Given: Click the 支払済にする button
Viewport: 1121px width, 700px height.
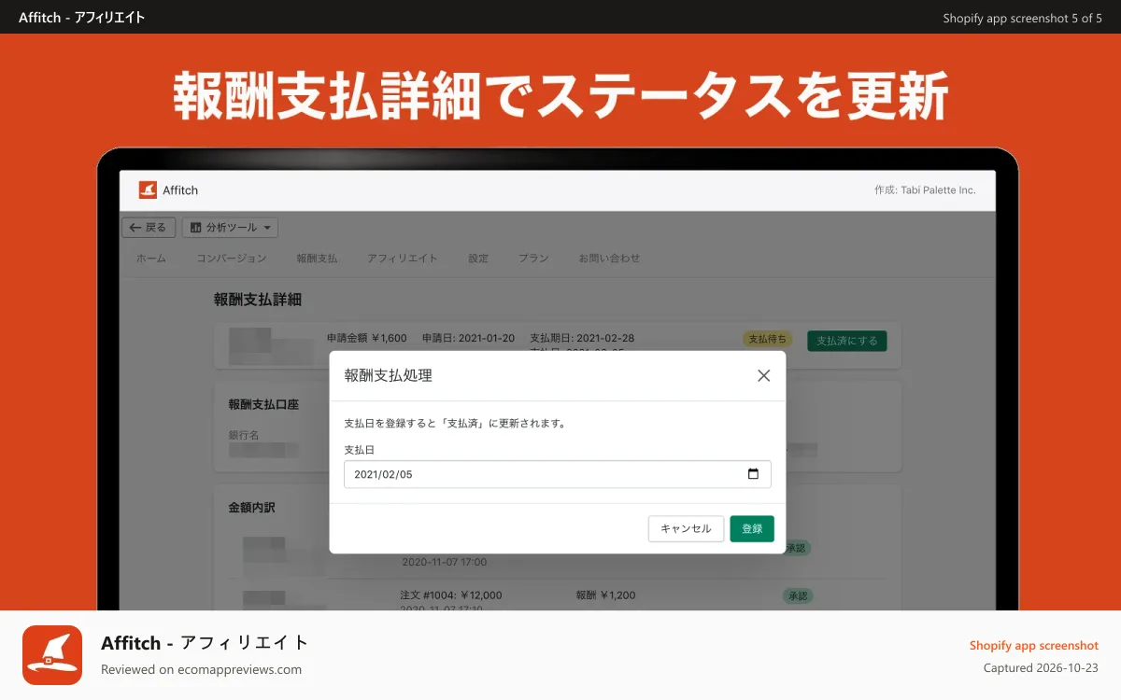Looking at the screenshot, I should click(x=847, y=341).
